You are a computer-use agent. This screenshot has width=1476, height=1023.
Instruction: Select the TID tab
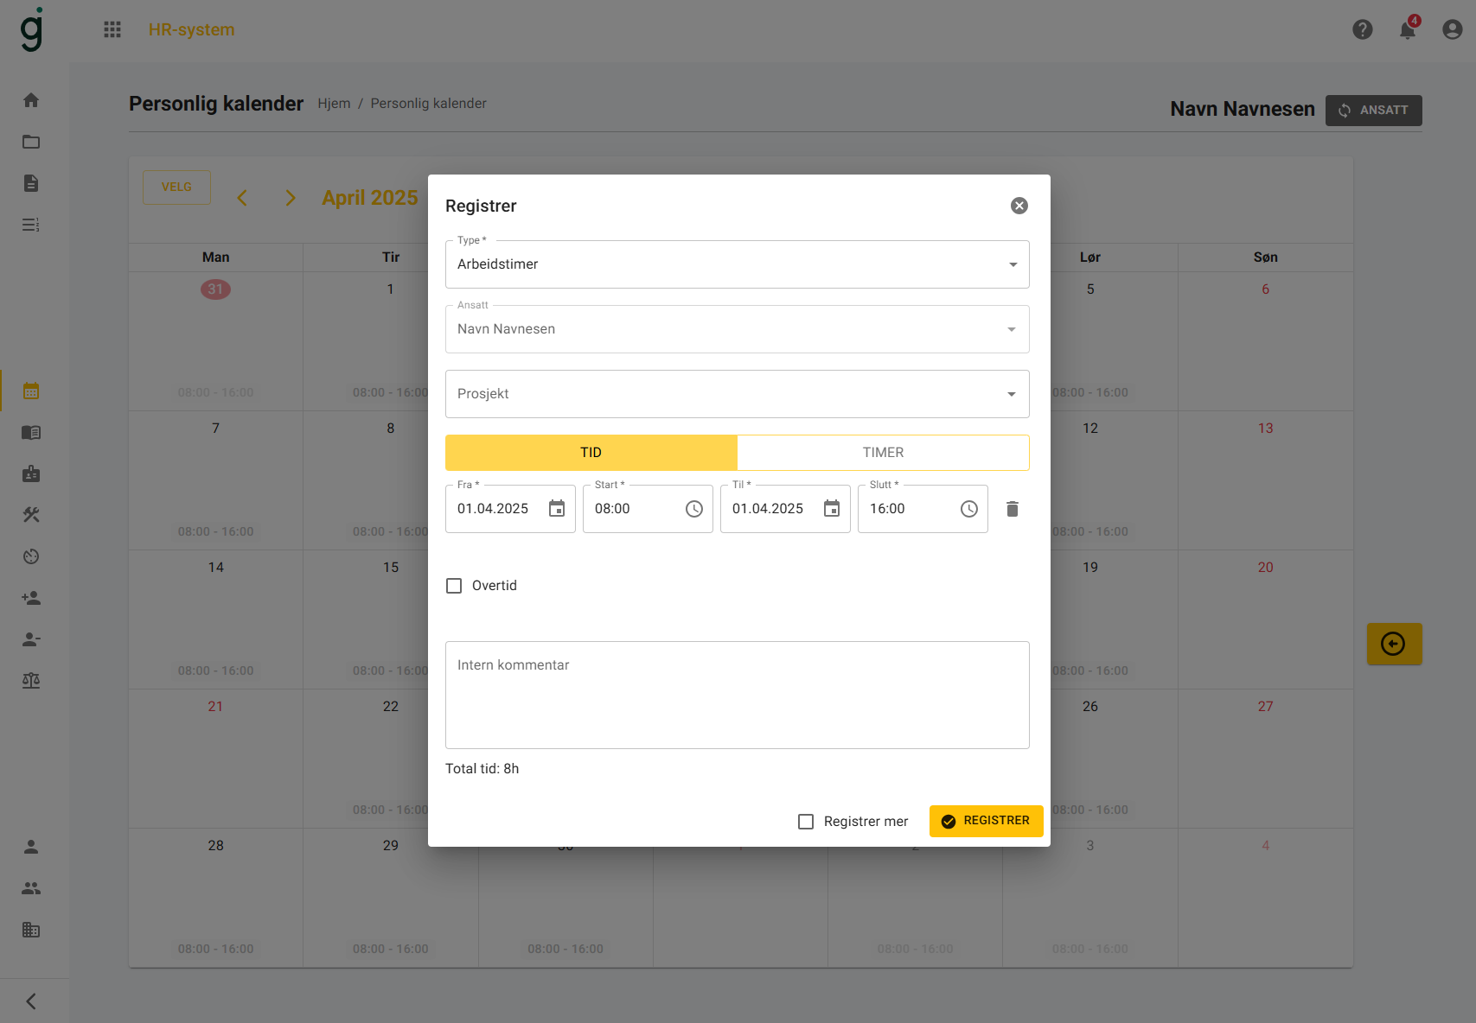[x=591, y=452]
